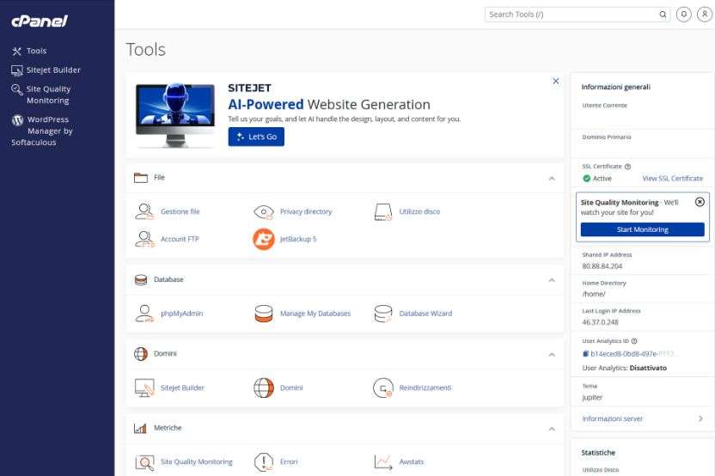Screen dimensions: 715x476
Task: Click the shared IP address 80.88.84.204
Action: (602, 266)
